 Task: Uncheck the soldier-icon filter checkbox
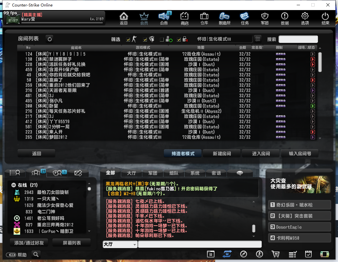(128, 40)
